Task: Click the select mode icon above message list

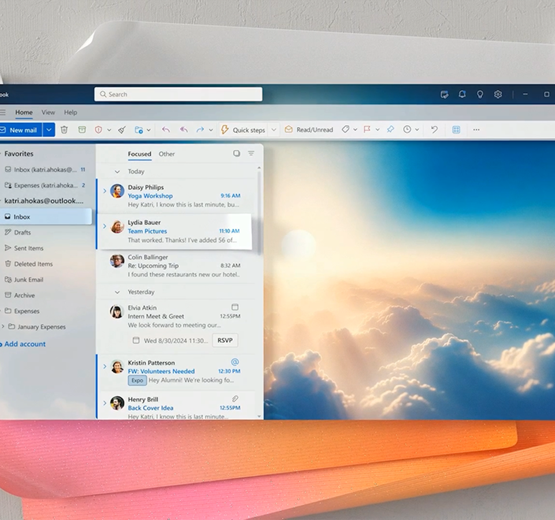Action: click(236, 153)
